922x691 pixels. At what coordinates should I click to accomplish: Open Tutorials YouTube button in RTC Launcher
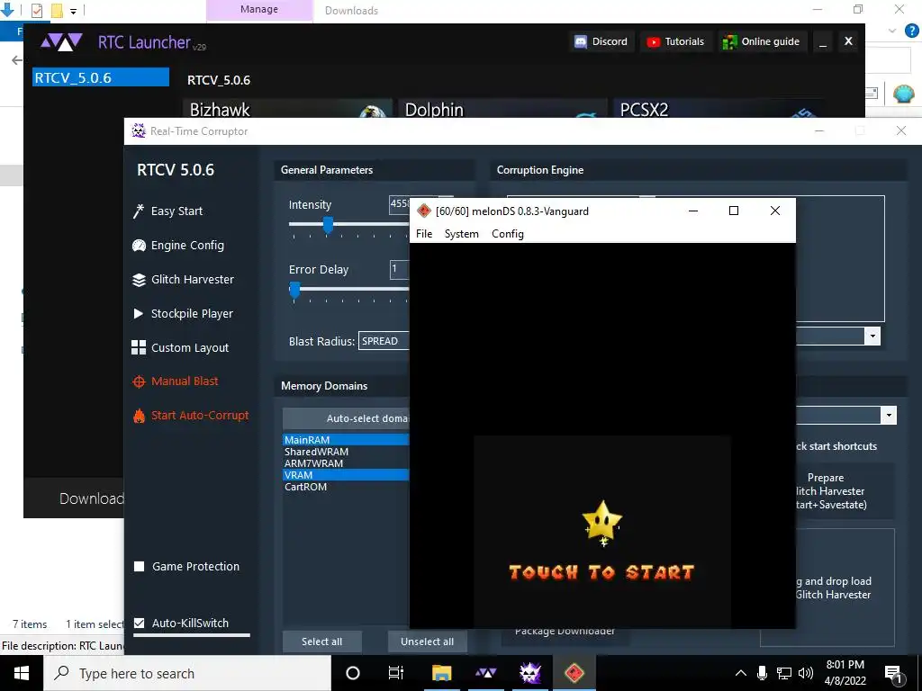click(x=675, y=41)
